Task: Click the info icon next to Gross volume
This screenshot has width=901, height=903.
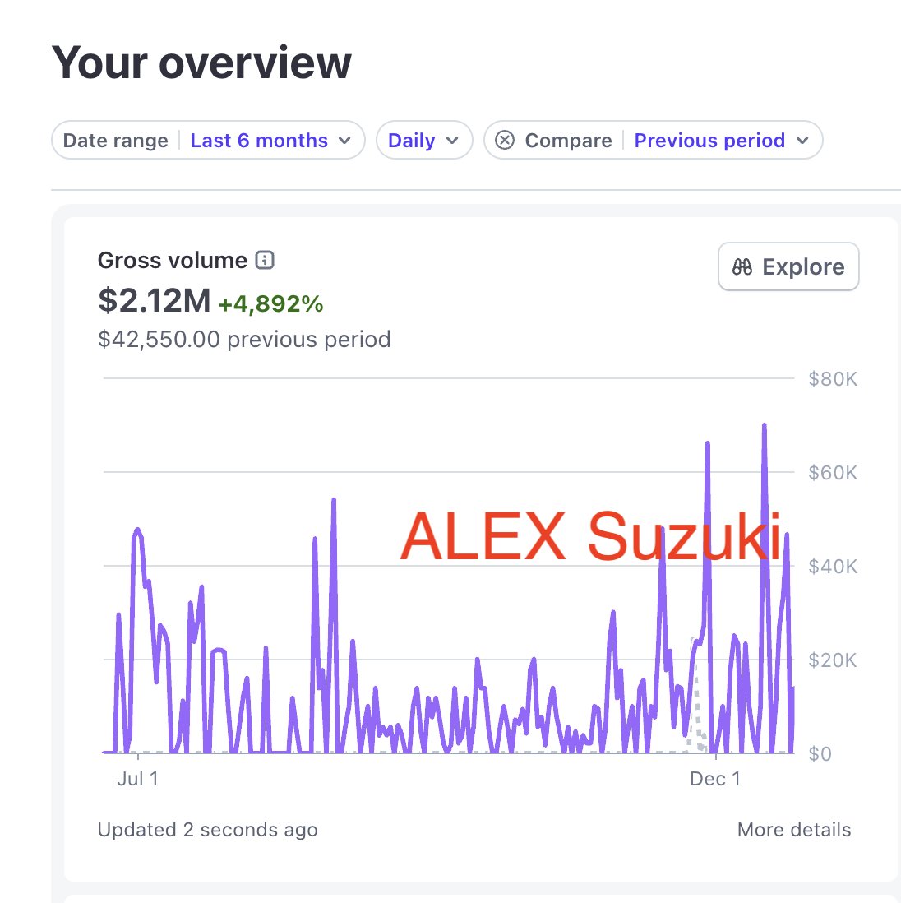Action: point(264,260)
